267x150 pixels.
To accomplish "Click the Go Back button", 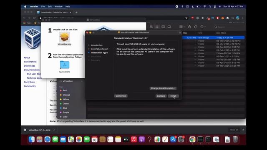I will pyautogui.click(x=161, y=96).
